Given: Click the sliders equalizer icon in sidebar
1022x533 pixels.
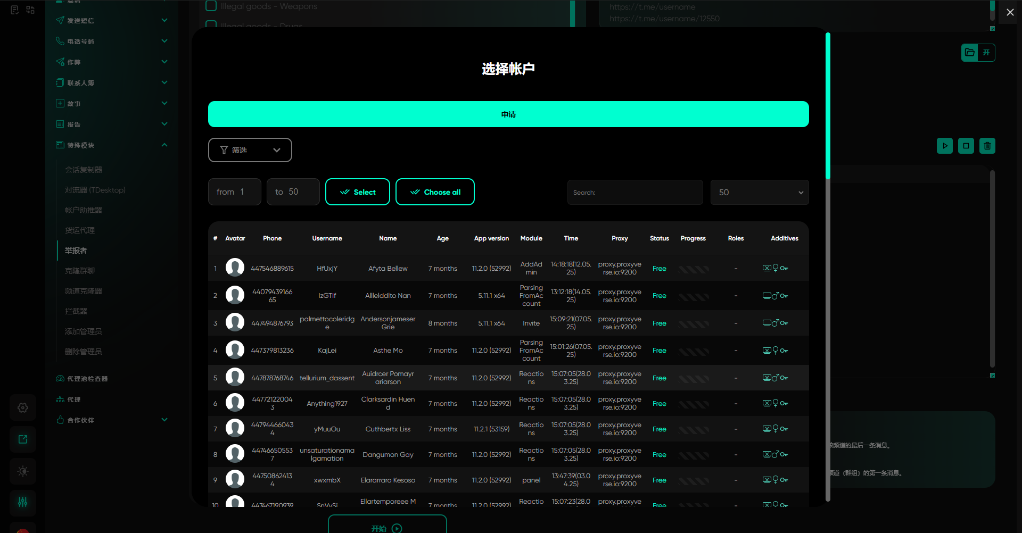Looking at the screenshot, I should [23, 502].
